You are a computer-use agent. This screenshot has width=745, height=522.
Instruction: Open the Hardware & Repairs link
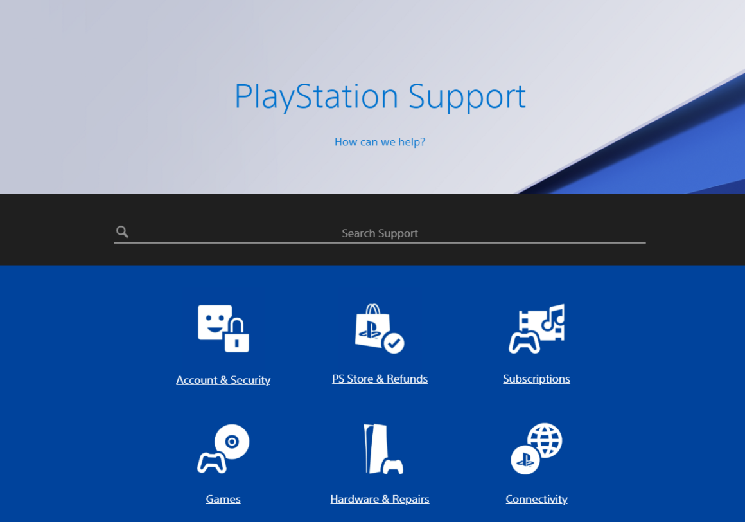point(380,499)
